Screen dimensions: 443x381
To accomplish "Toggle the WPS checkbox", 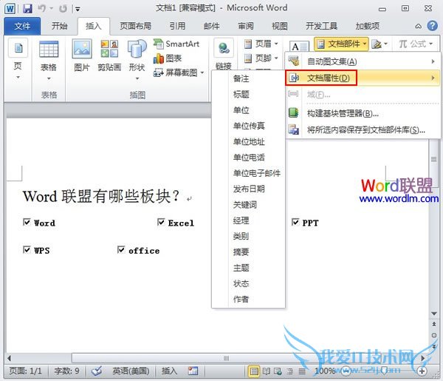I will tap(27, 249).
